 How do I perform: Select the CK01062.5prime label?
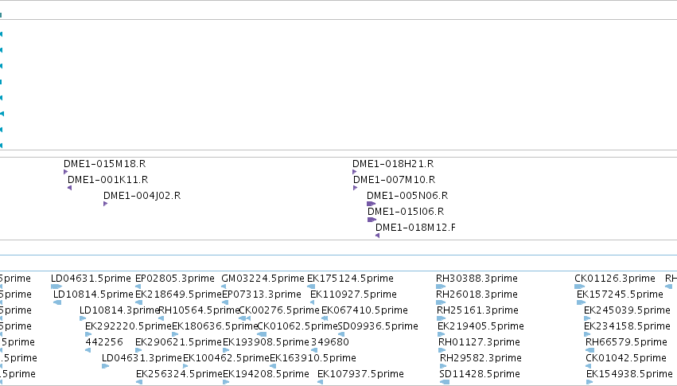tap(297, 327)
